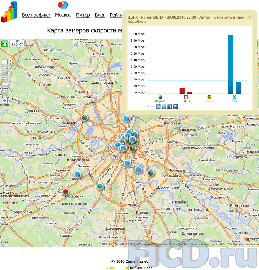259x270 pixels.
Task: Click the Beeline operator logo
Action: [x=209, y=97]
